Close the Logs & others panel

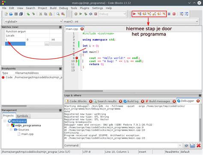tap(200, 96)
